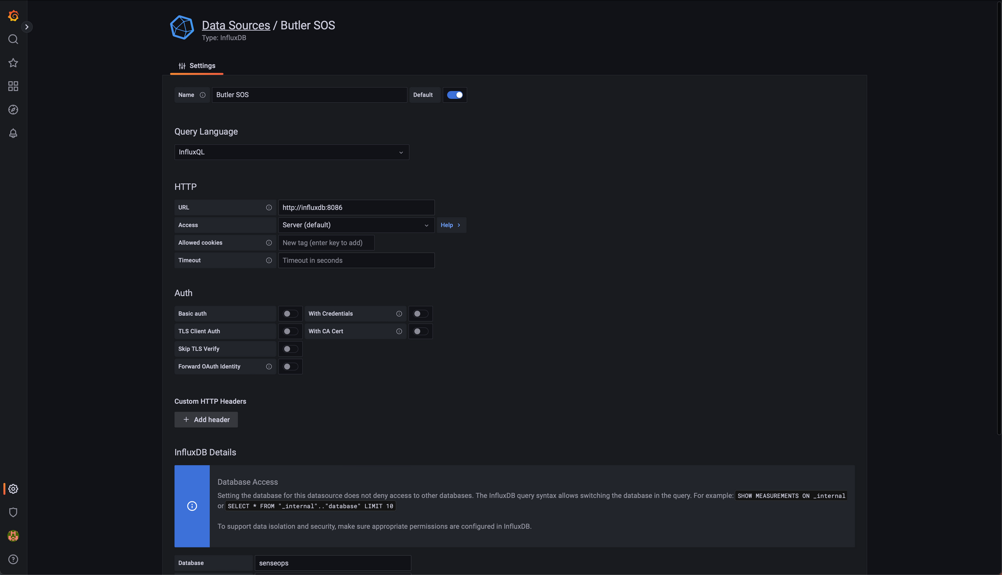Open Server Admin shield icon
1002x575 pixels.
tap(14, 512)
